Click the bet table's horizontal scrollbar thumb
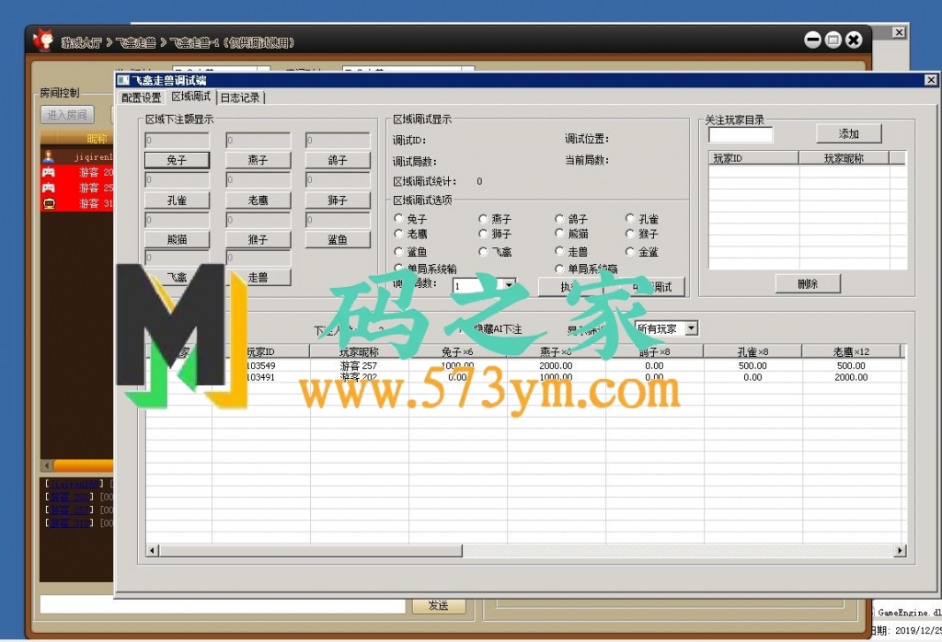This screenshot has height=642, width=942. [311, 550]
